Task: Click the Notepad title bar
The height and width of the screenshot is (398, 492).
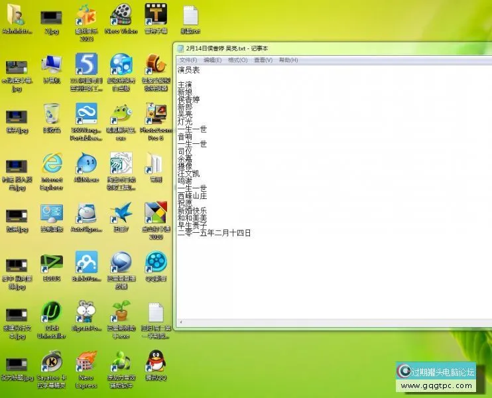Action: coord(333,48)
